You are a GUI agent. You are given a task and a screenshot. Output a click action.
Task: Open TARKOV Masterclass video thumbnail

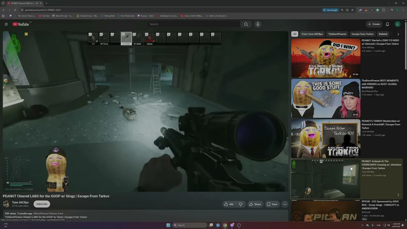point(326,139)
